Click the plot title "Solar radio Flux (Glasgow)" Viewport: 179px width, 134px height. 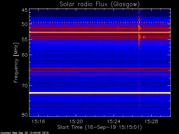(x=100, y=4)
